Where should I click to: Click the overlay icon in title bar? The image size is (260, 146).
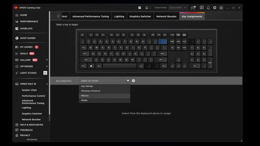(140, 8)
